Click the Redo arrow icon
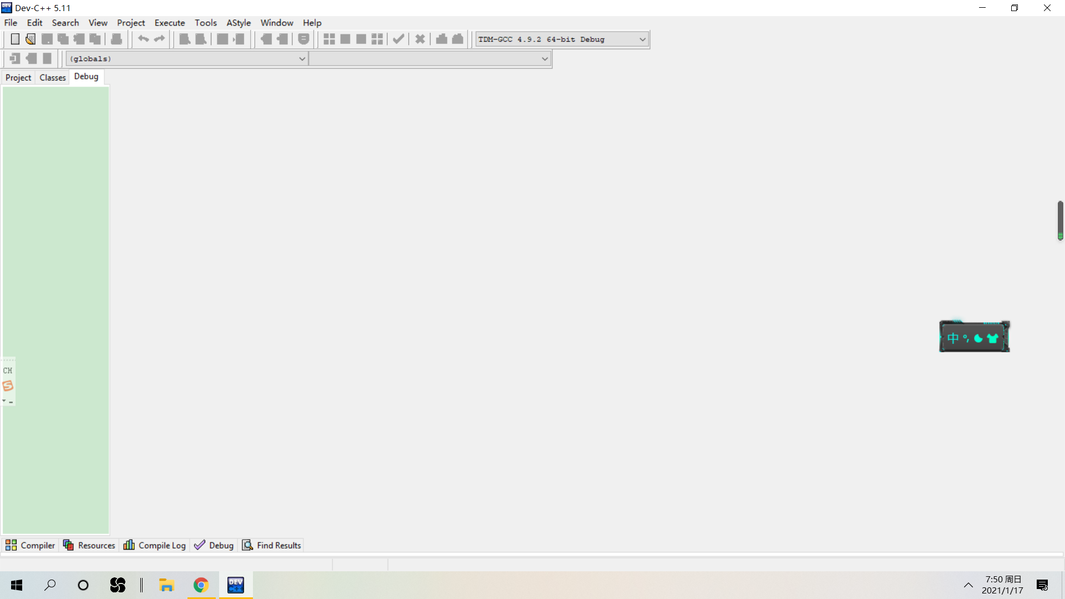1065x599 pixels. (x=159, y=39)
